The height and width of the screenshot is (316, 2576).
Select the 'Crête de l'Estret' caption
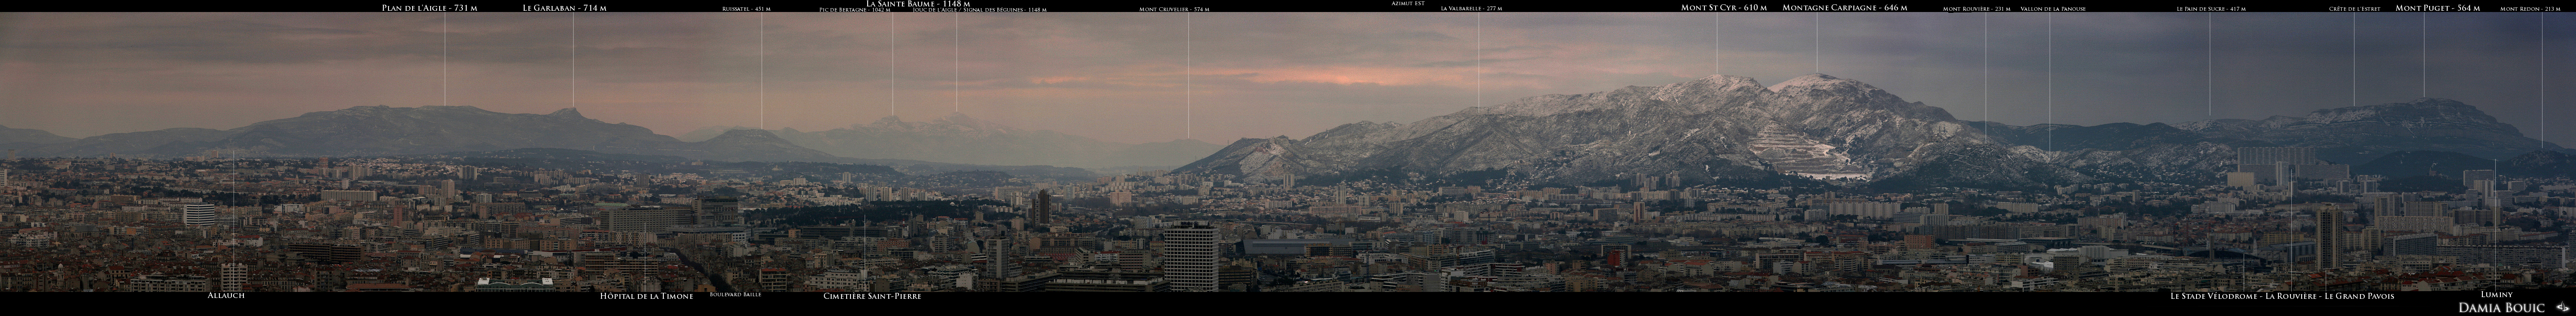point(2354,9)
